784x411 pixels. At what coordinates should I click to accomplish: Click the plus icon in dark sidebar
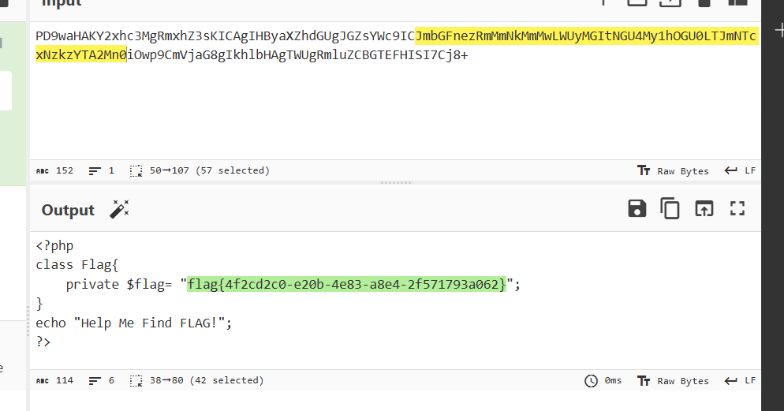(779, 32)
